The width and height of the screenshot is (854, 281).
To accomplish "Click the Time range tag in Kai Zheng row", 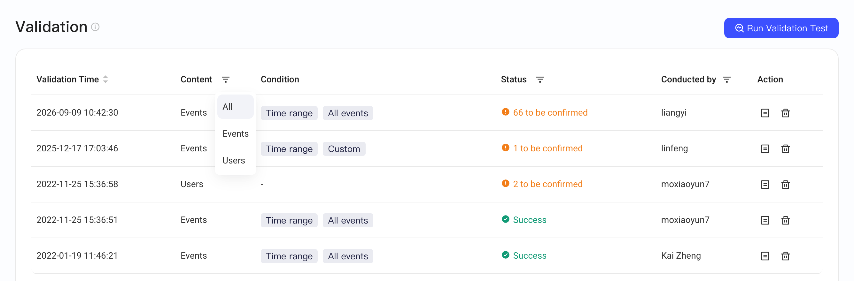I will (x=289, y=256).
